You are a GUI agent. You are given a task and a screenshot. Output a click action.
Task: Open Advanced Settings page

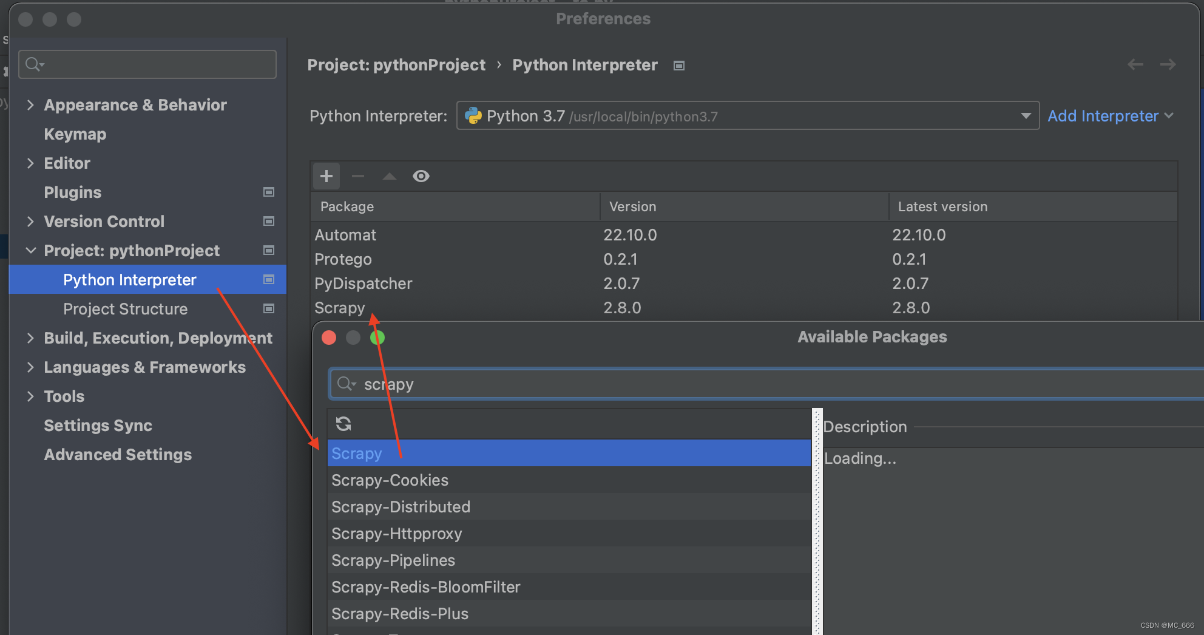point(118,455)
